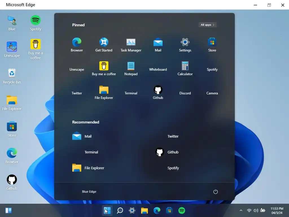The image size is (289, 217).
Task: Open Spotify from the taskbar
Action: pyautogui.click(x=181, y=210)
